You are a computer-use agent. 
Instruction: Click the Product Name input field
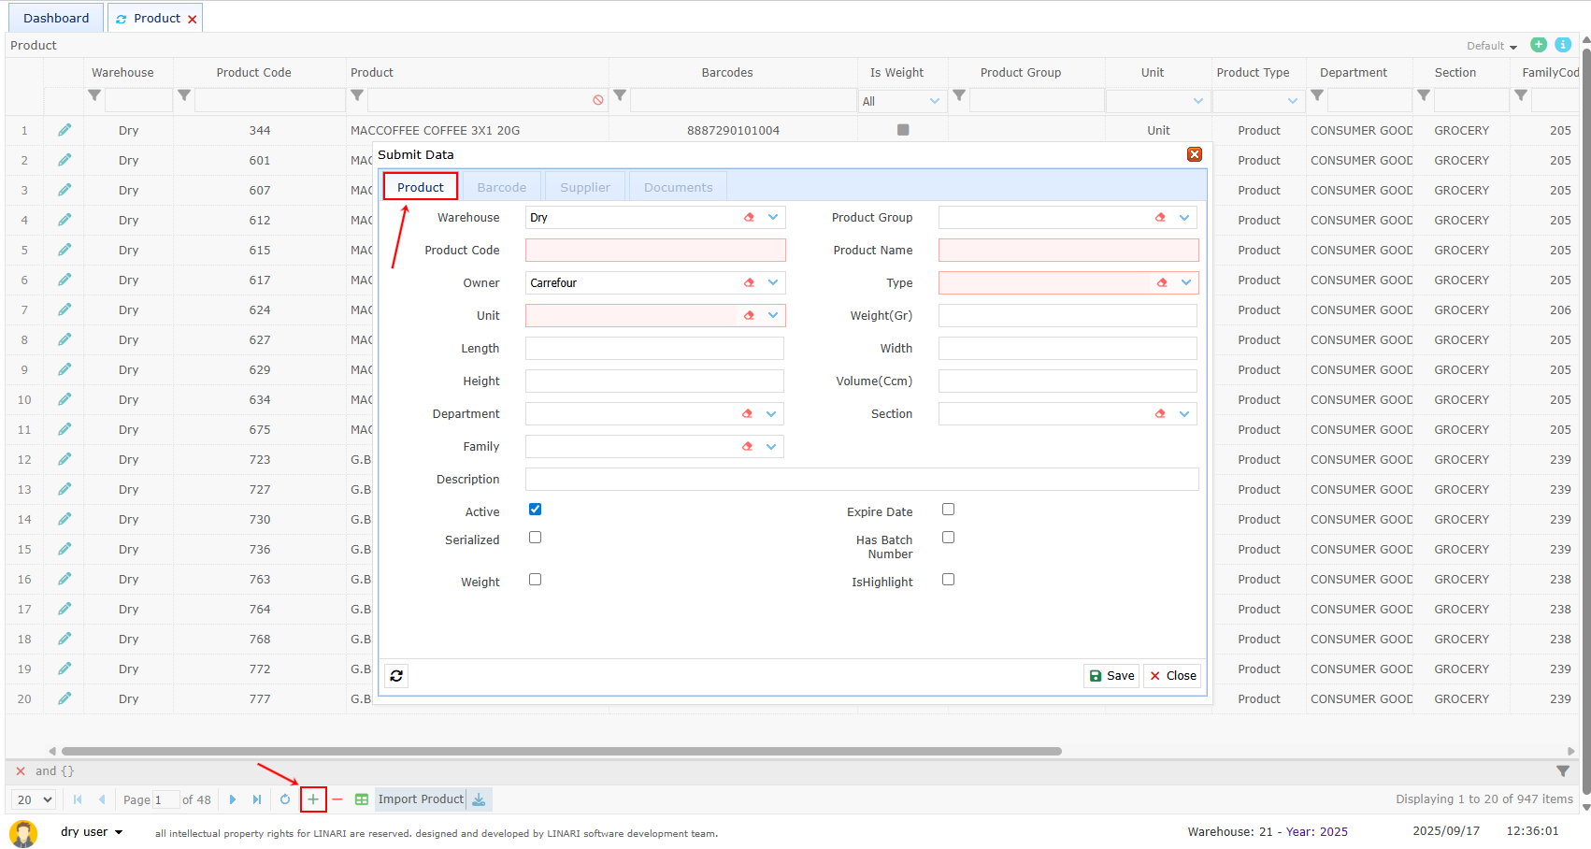pyautogui.click(x=1068, y=250)
